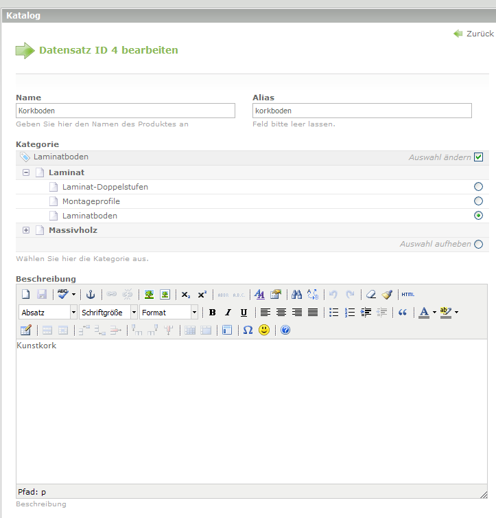Expand the Massivholz category node
This screenshot has height=518, width=496.
26,230
